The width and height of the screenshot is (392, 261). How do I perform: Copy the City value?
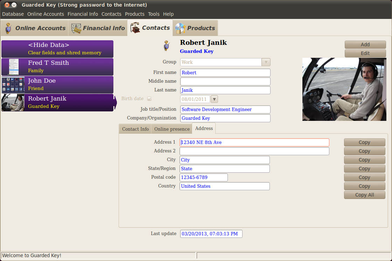pyautogui.click(x=364, y=160)
